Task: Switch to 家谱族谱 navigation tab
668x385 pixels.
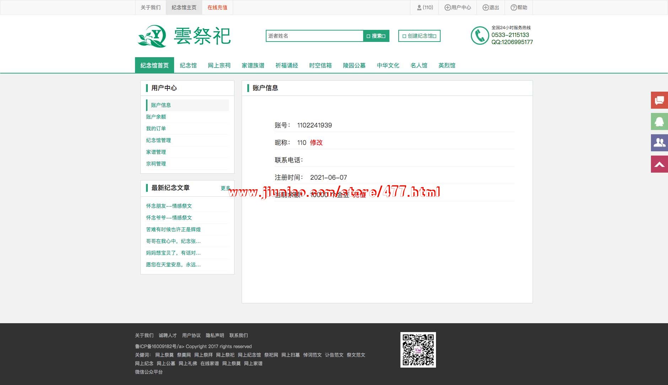Action: (x=253, y=65)
